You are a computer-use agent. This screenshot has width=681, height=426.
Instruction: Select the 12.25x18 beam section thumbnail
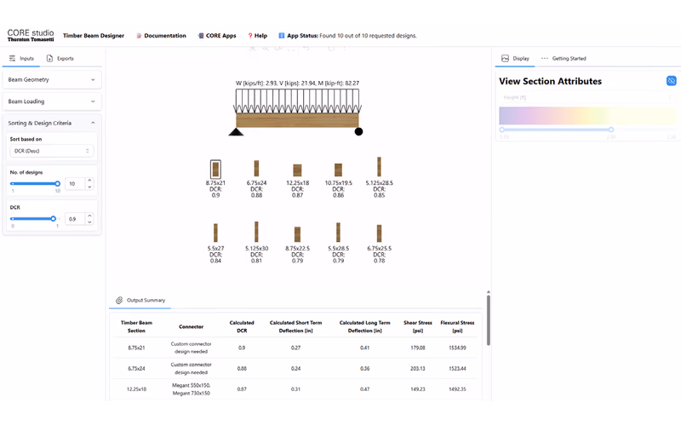point(297,170)
